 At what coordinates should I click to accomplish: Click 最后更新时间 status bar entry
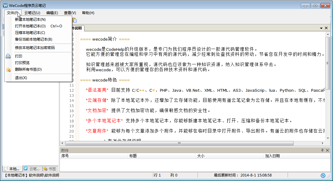pos(243,175)
